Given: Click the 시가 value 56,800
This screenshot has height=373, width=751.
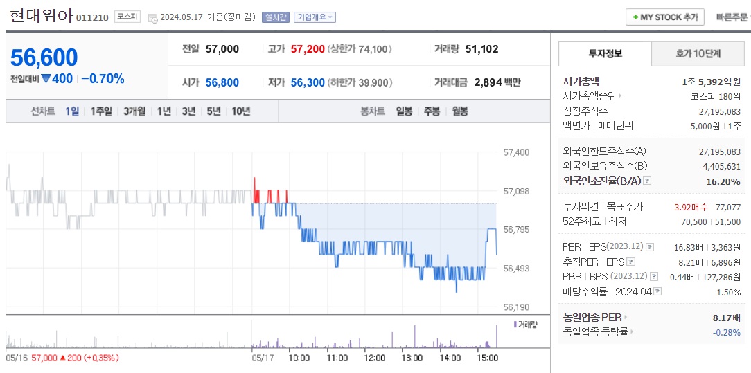Looking at the screenshot, I should [x=222, y=82].
